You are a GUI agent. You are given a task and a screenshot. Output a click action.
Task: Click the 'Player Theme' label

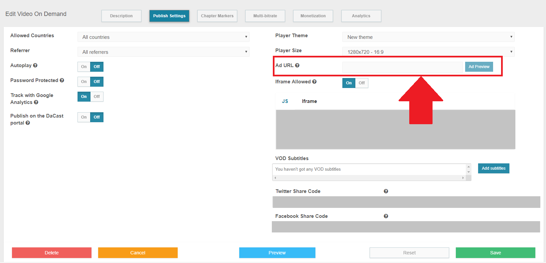click(x=291, y=36)
